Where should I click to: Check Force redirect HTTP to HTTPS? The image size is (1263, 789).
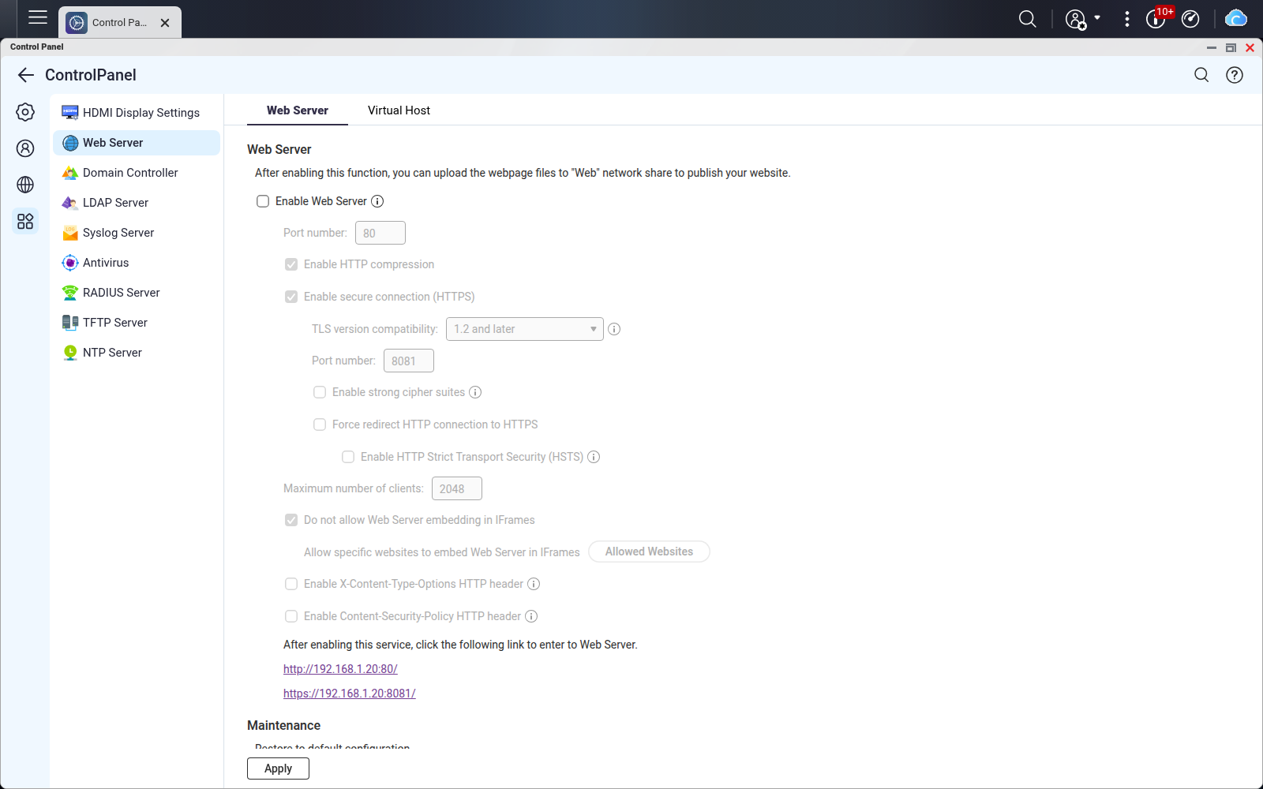(x=320, y=424)
